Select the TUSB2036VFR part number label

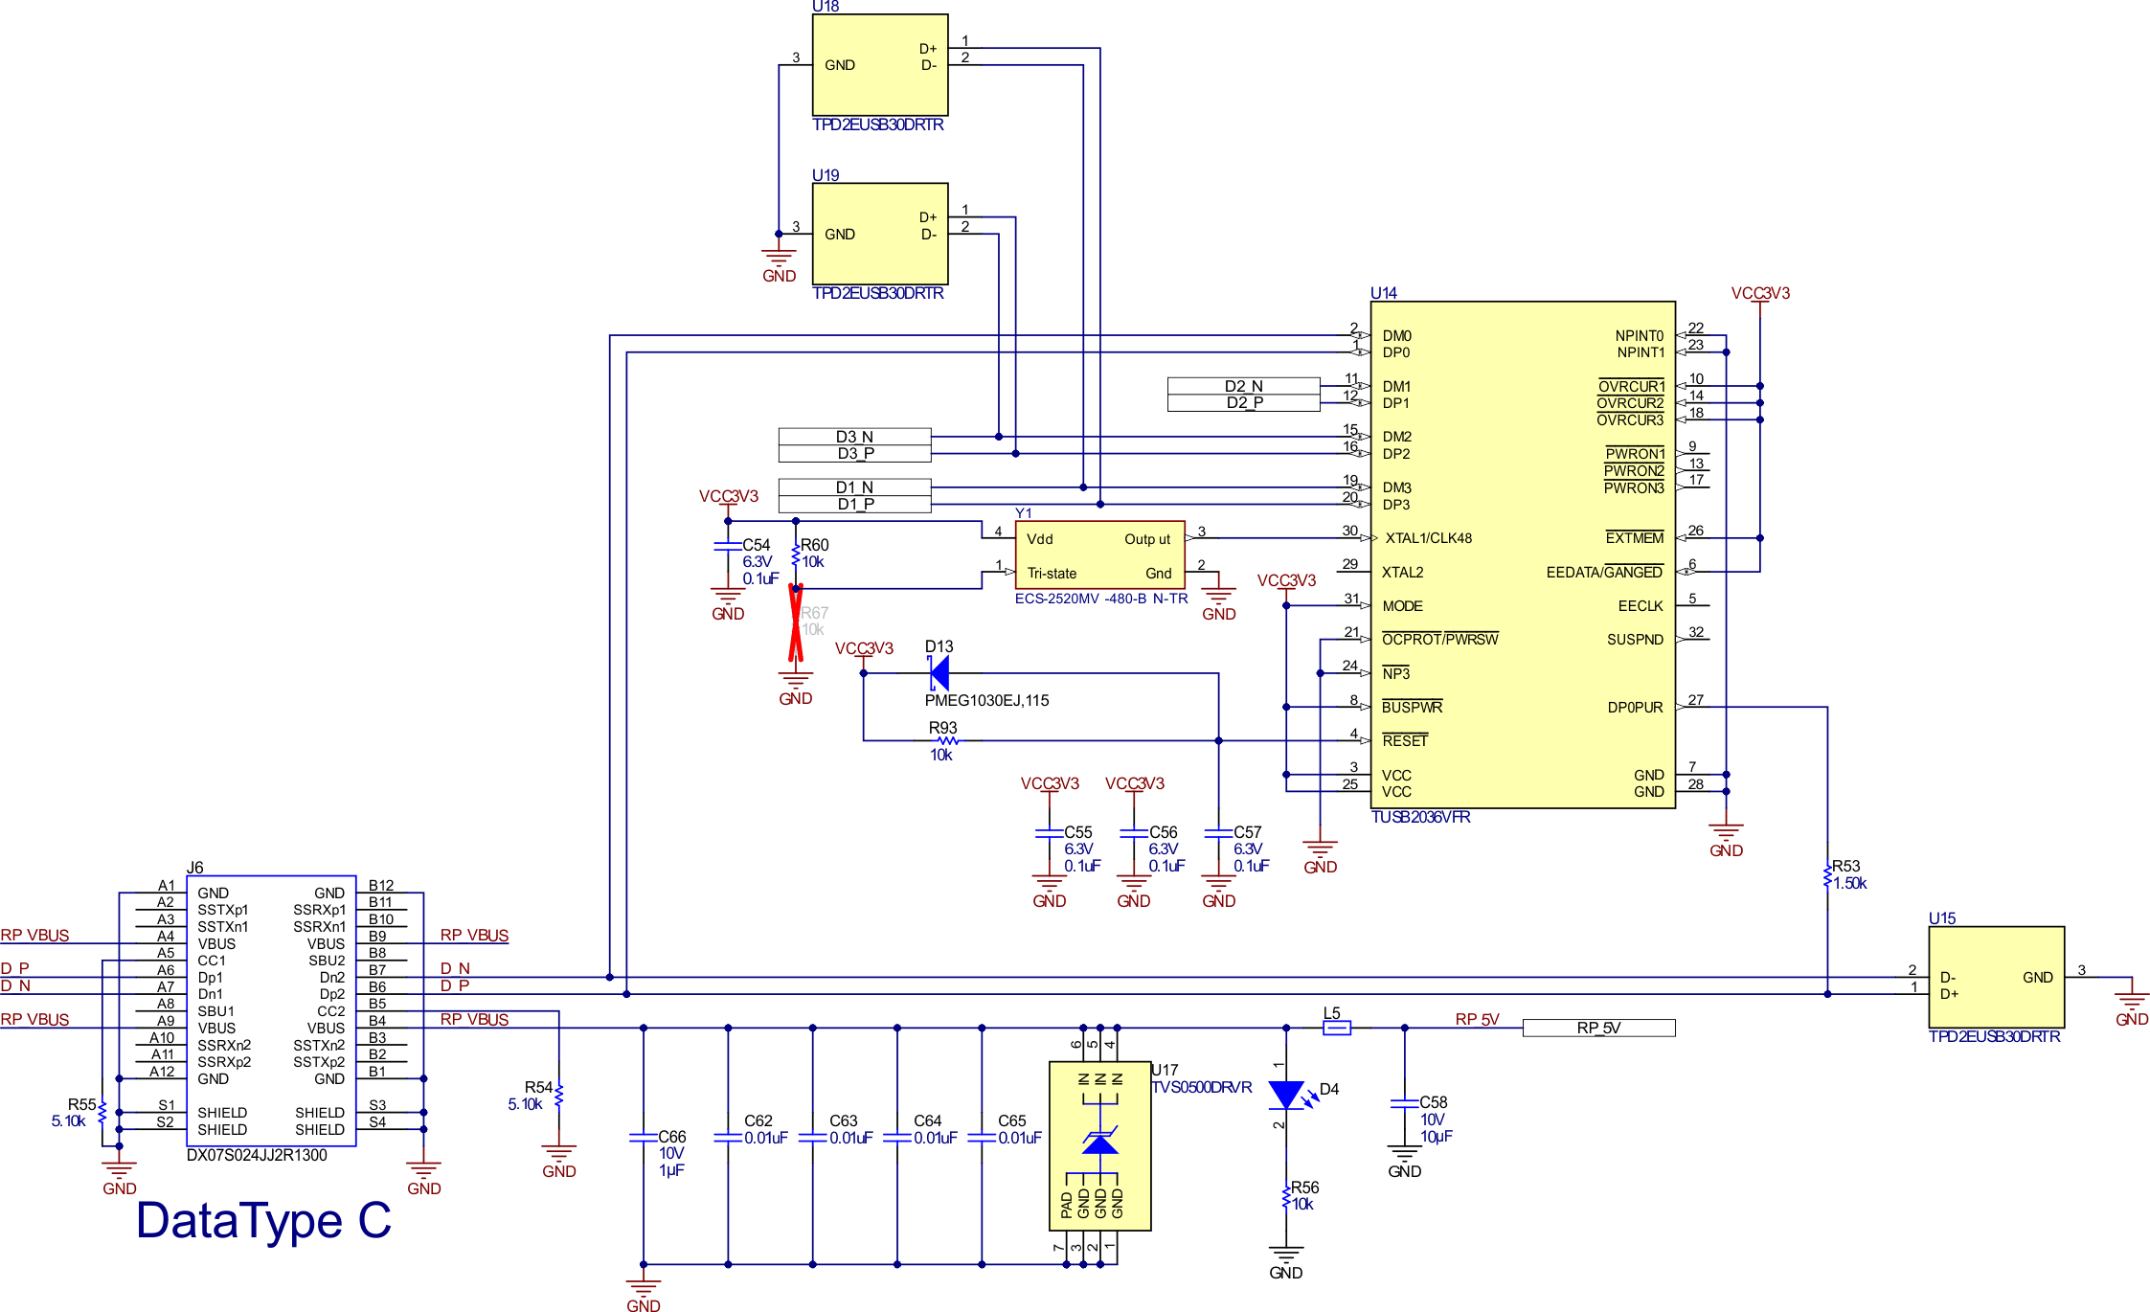coord(1420,817)
